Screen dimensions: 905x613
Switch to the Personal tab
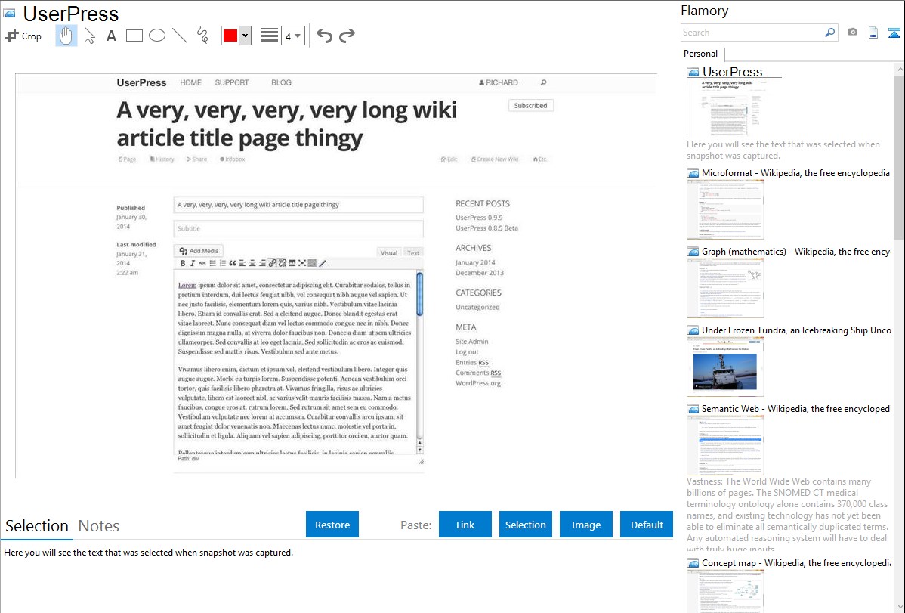[701, 54]
